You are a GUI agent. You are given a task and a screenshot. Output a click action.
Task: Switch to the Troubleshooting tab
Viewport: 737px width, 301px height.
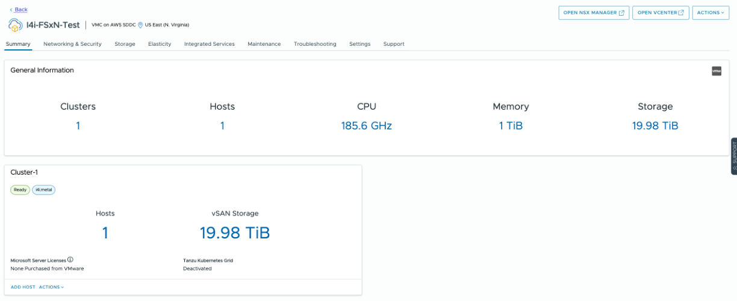(x=315, y=44)
